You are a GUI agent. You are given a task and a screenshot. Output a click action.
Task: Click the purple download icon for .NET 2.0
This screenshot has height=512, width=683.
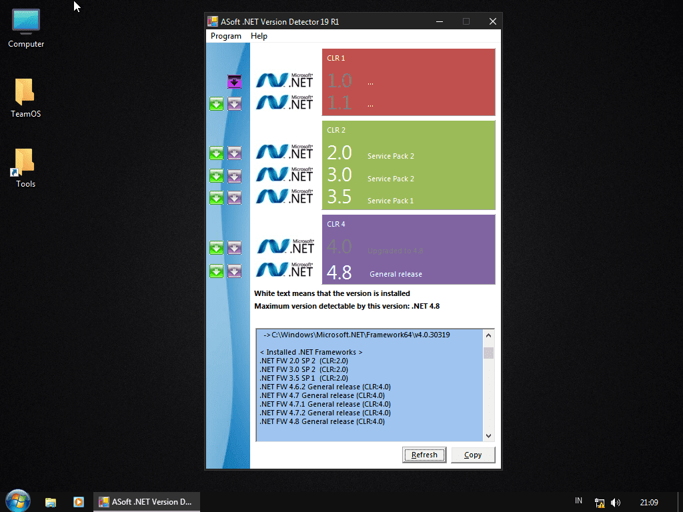coord(234,153)
